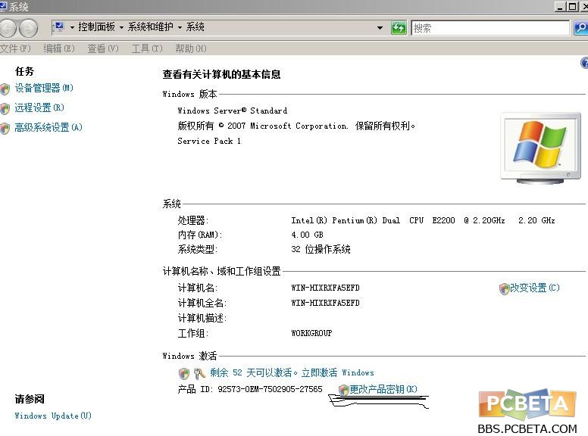Click shield icon next to 高级系统设置
The height and width of the screenshot is (436, 588).
coord(5,129)
